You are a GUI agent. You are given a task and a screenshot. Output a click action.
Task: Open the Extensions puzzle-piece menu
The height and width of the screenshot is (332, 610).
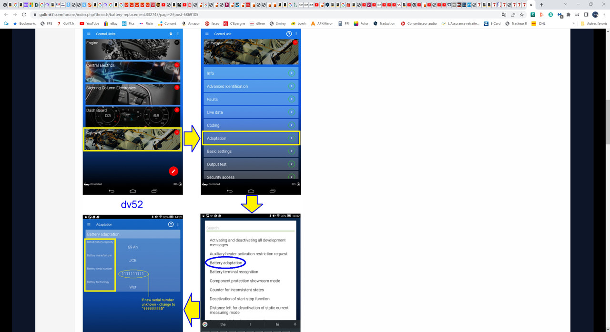(568, 15)
